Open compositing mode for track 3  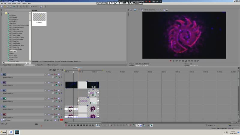tap(56, 93)
